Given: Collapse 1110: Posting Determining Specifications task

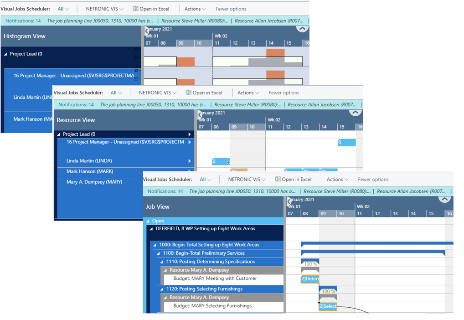Looking at the screenshot, I should pyautogui.click(x=162, y=262).
